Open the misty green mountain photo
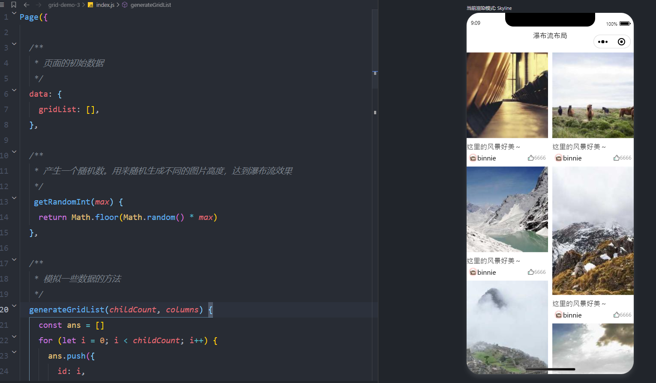 [x=507, y=327]
